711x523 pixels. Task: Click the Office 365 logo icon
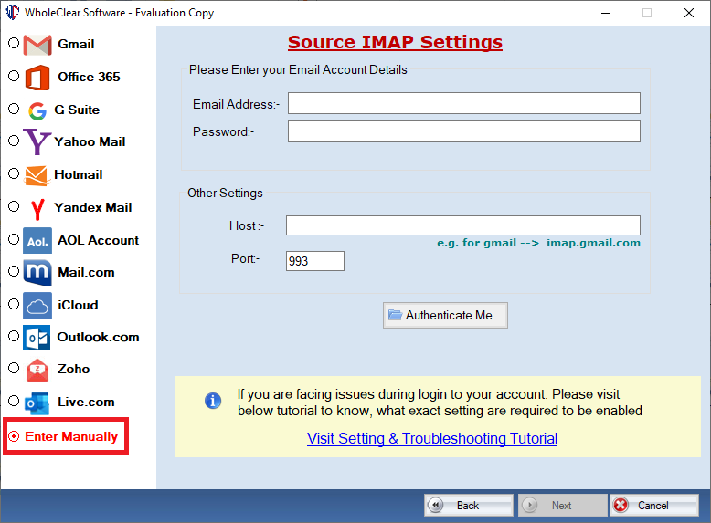[37, 78]
